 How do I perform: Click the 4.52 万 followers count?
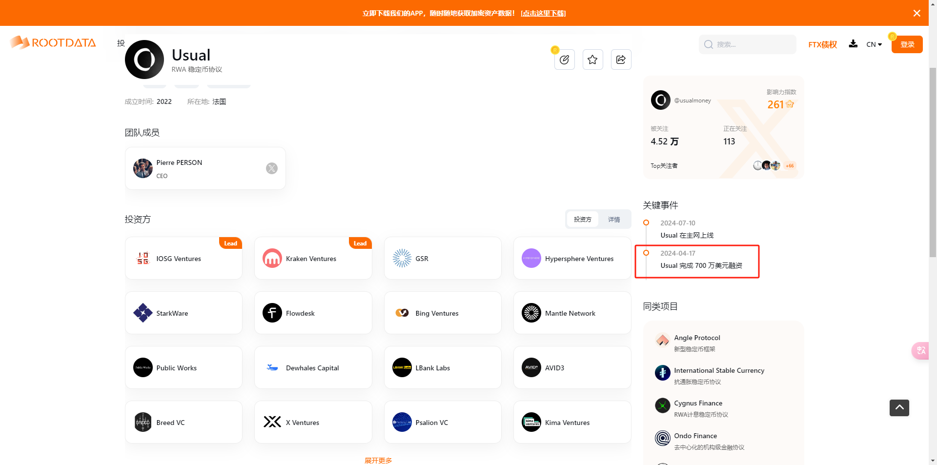664,142
